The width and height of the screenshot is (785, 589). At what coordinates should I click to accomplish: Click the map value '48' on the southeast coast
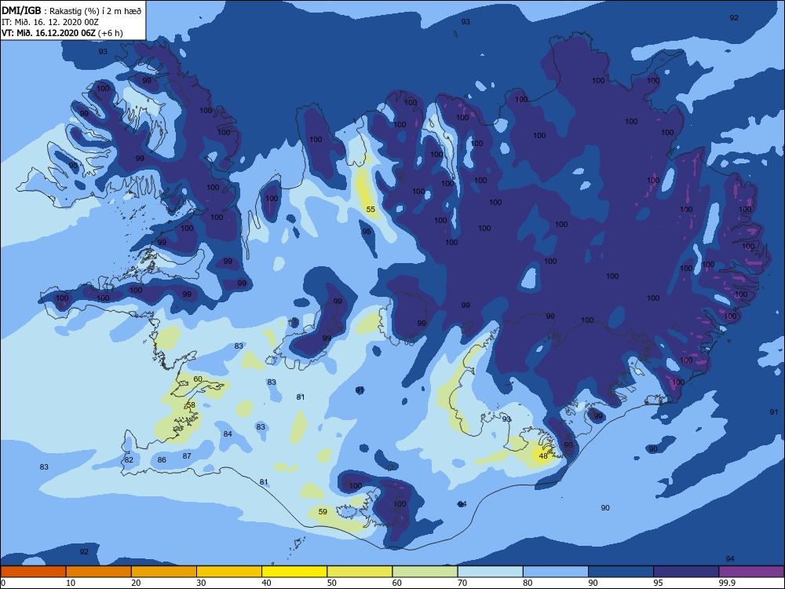pyautogui.click(x=543, y=455)
